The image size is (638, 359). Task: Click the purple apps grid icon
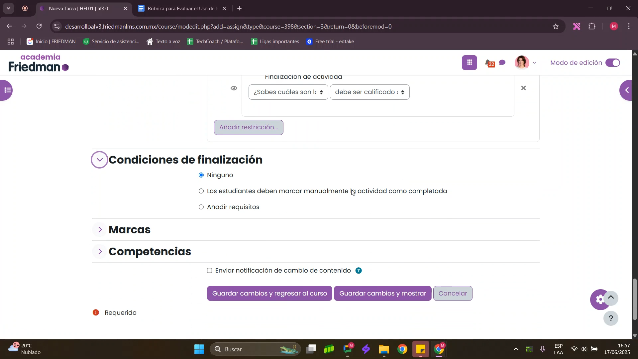tap(470, 63)
